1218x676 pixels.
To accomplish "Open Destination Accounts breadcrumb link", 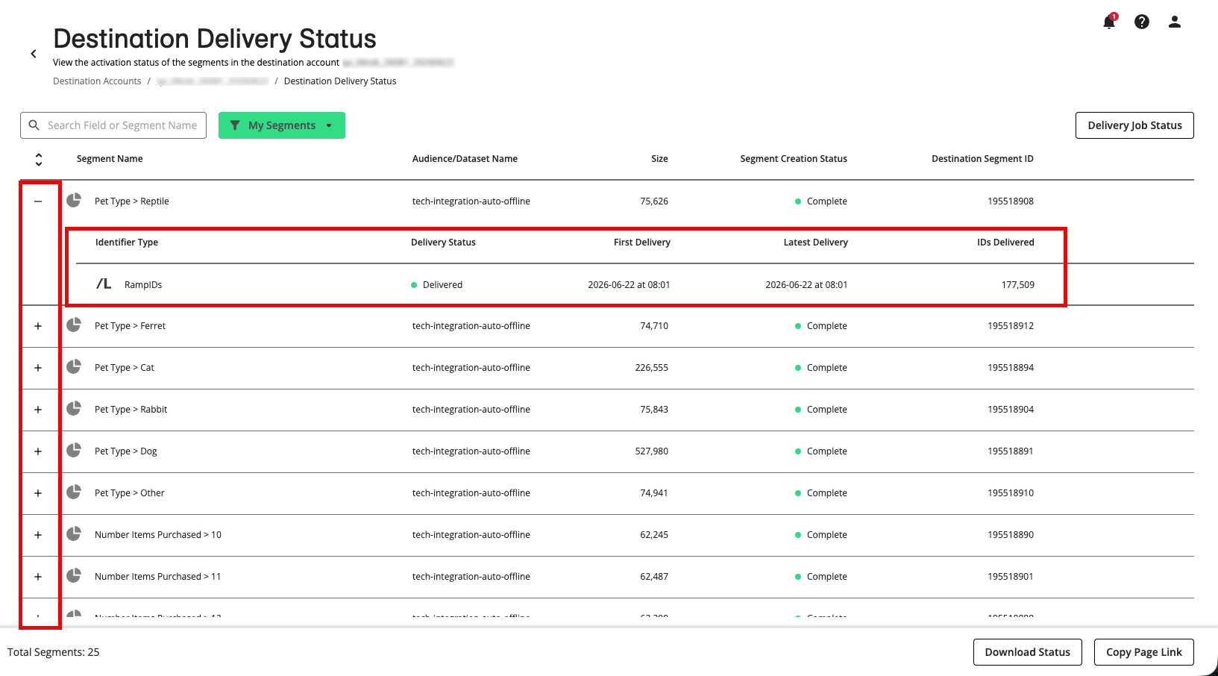I will [97, 81].
